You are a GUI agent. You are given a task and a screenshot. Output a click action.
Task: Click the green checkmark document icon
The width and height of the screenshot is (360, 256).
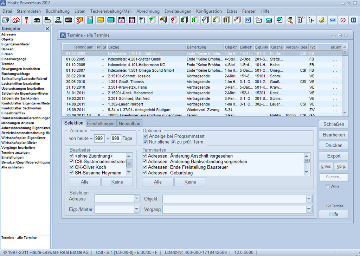coord(205,20)
